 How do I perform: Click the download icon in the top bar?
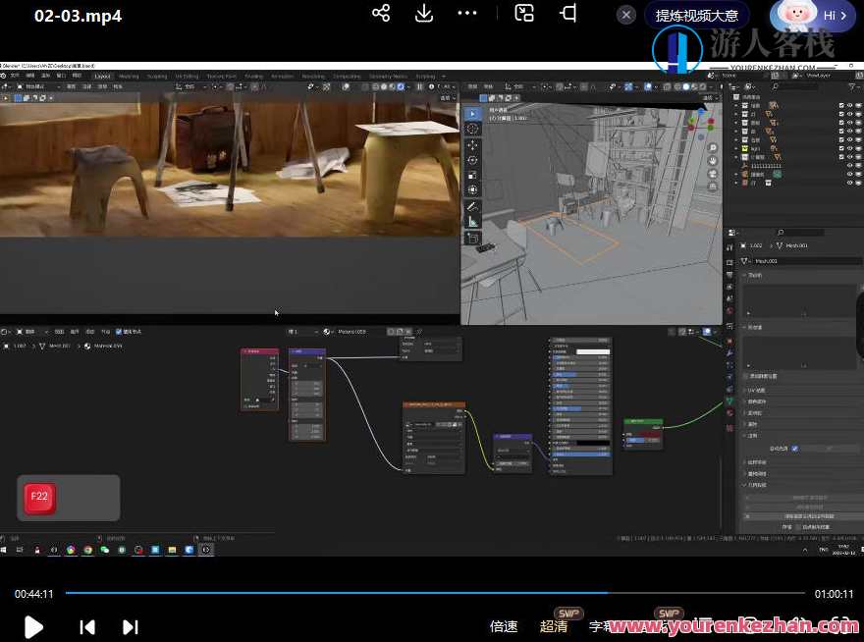coord(422,14)
